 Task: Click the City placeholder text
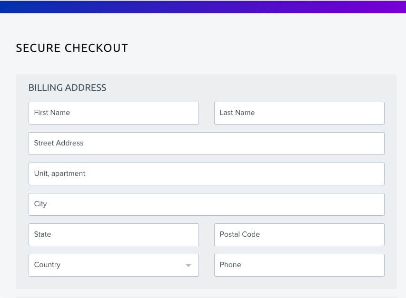click(x=40, y=204)
